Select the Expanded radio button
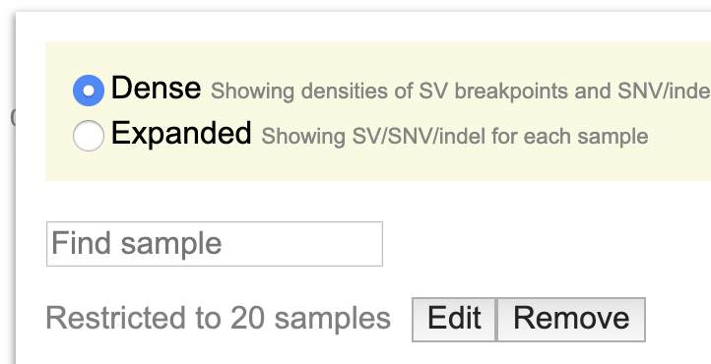Screen dimensions: 711x364 (89, 136)
